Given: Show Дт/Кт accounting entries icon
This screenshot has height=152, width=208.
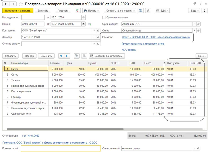Looking at the screenshot, I should [78, 11].
